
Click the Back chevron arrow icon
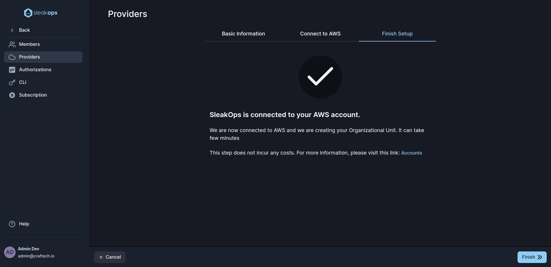[x=12, y=30]
